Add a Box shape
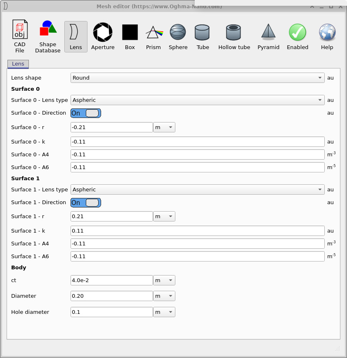Image resolution: width=347 pixels, height=358 pixels. (x=130, y=35)
